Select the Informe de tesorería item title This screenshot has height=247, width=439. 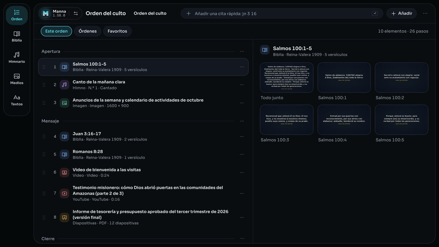151,214
